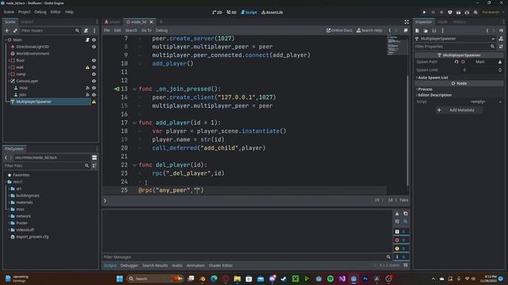Toggle error messages filter in output
The image size is (508, 285).
pos(401,240)
